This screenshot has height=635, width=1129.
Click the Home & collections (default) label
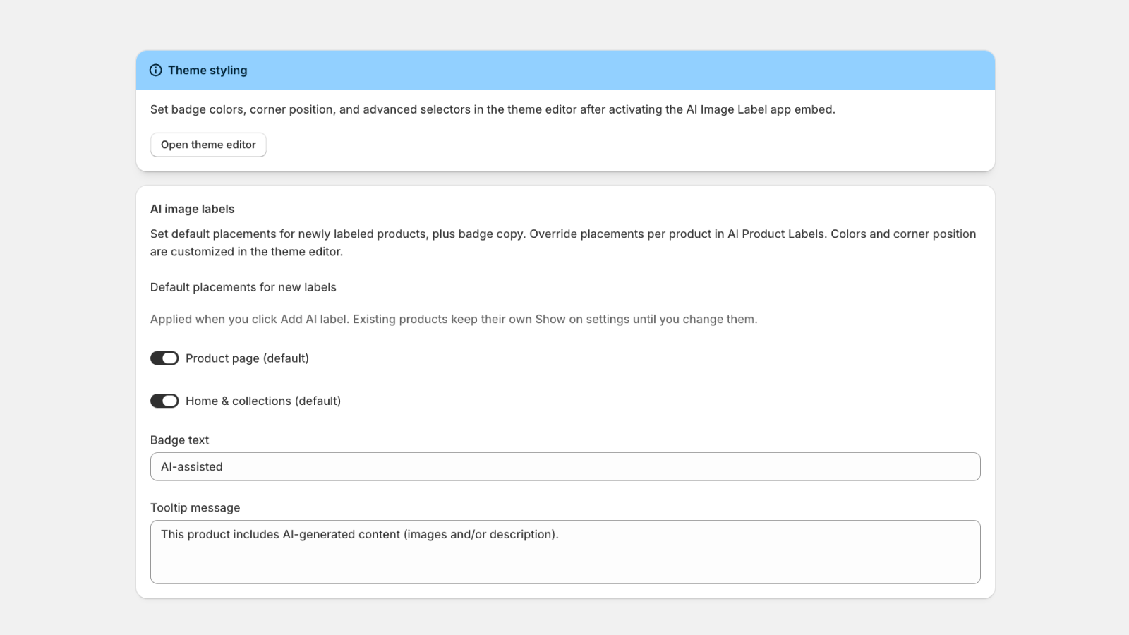263,401
